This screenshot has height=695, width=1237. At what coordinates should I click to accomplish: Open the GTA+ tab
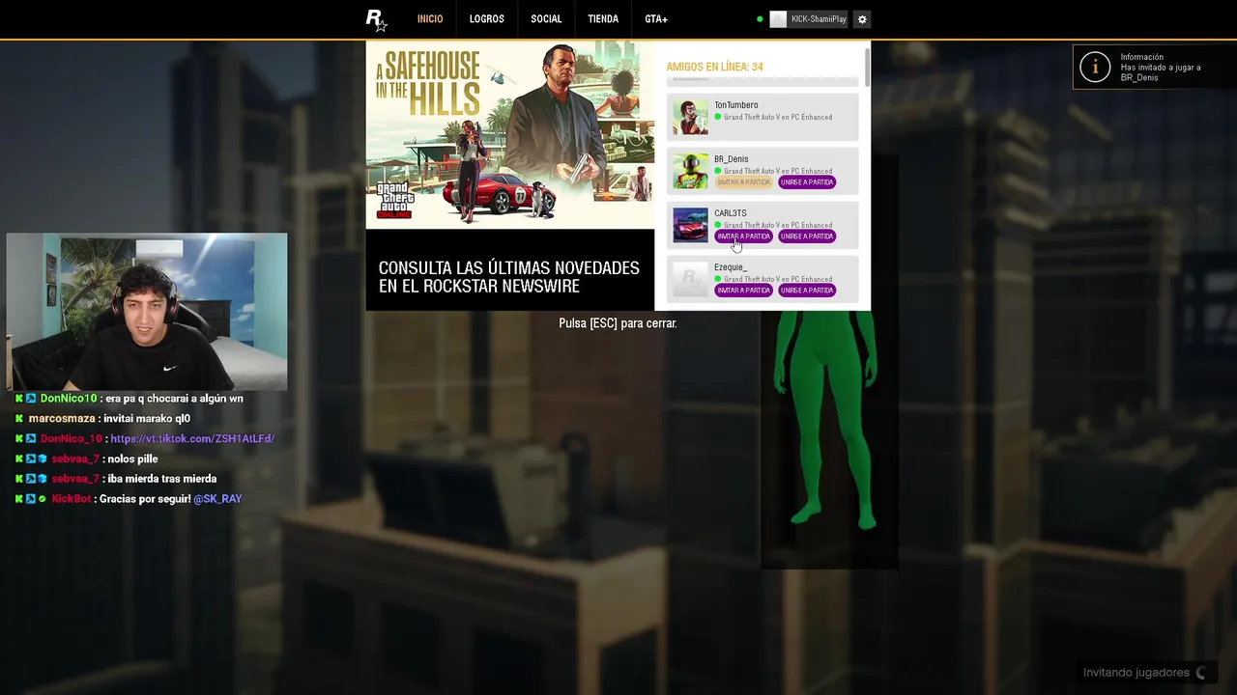tap(656, 19)
